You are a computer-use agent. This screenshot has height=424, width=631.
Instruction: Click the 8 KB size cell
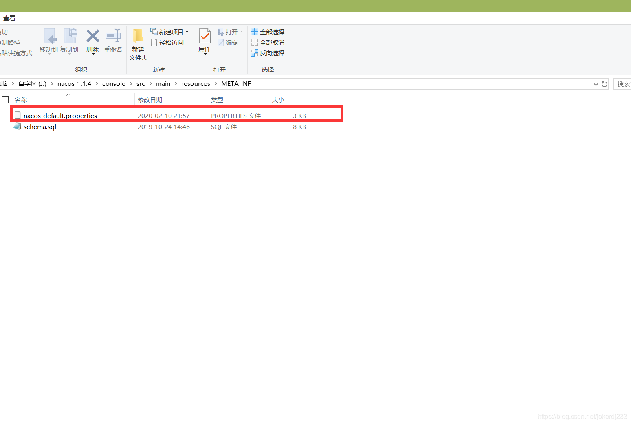click(x=299, y=127)
